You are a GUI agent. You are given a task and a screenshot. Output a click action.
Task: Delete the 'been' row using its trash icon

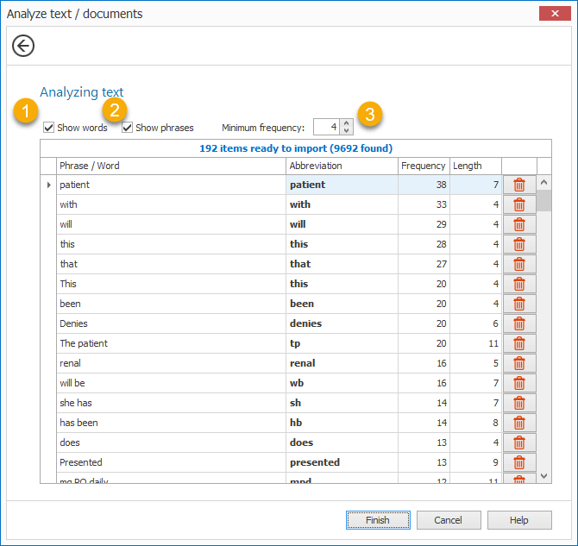pos(519,304)
